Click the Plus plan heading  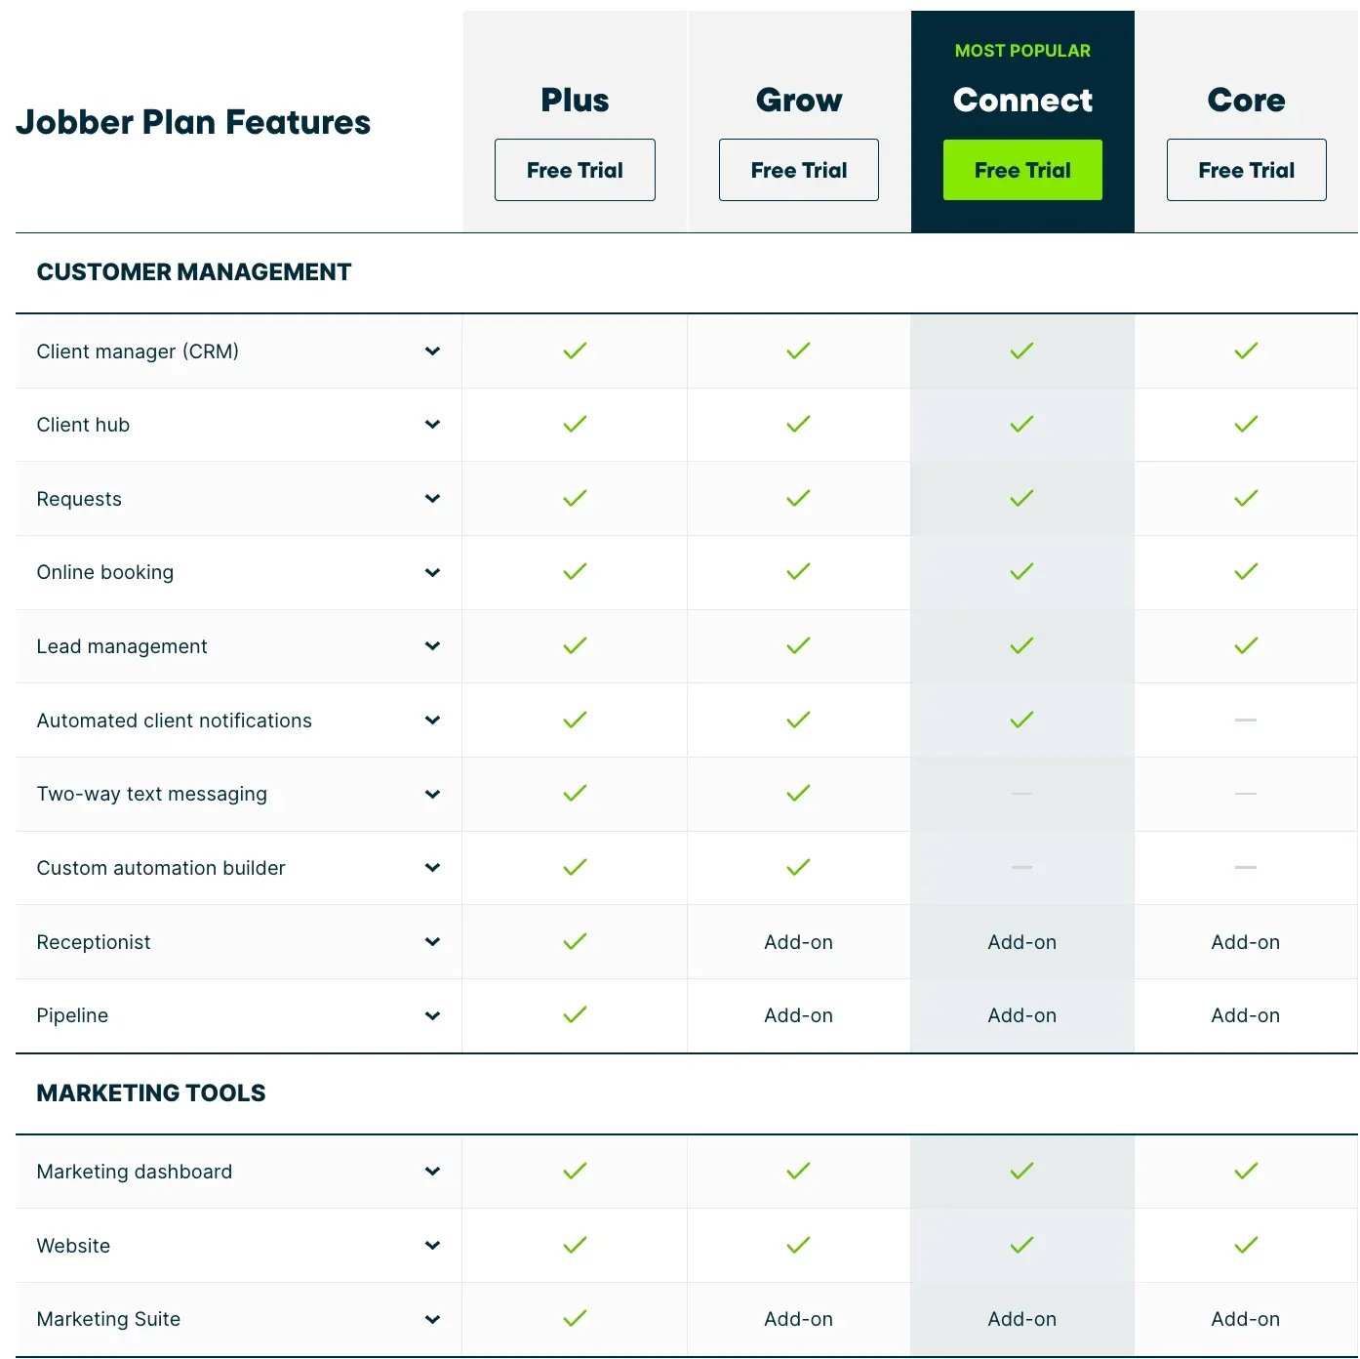(575, 100)
